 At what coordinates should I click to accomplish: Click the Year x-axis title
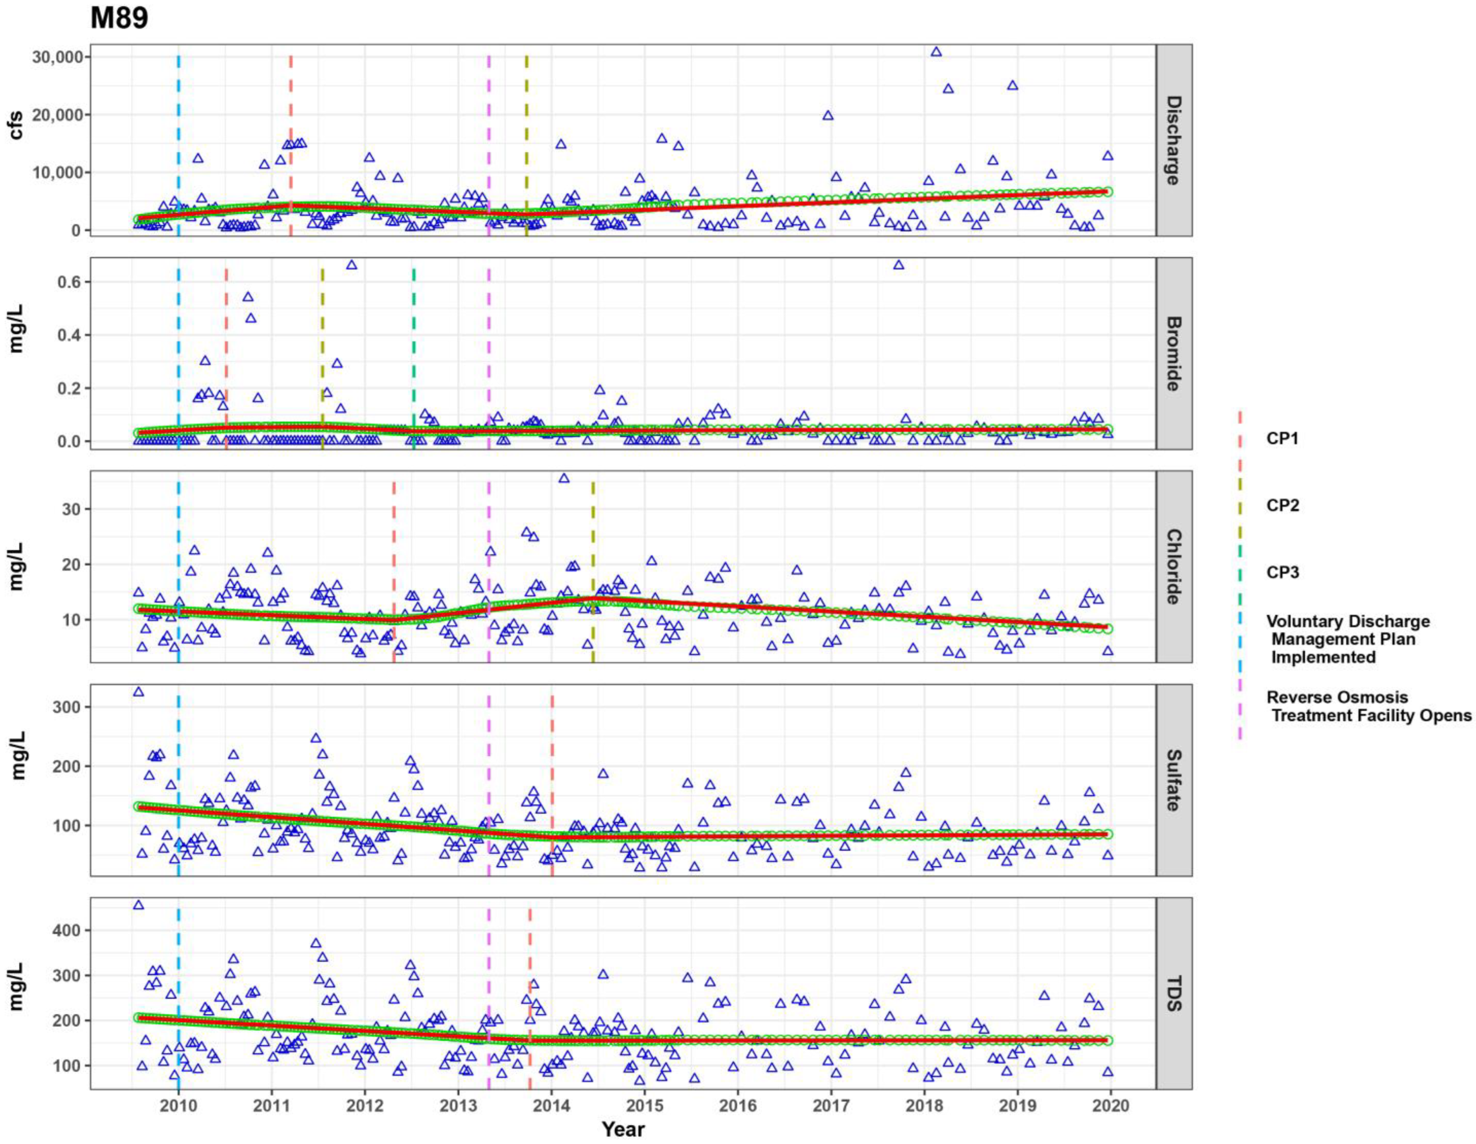tap(623, 1129)
